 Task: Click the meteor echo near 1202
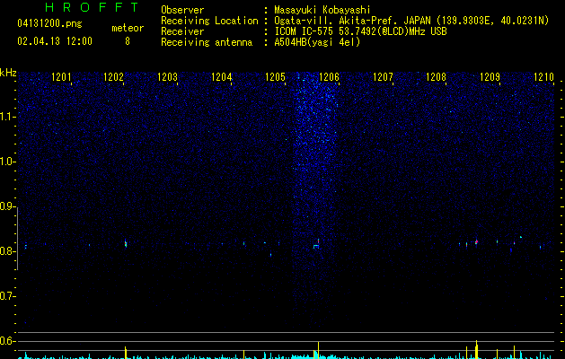tap(126, 244)
